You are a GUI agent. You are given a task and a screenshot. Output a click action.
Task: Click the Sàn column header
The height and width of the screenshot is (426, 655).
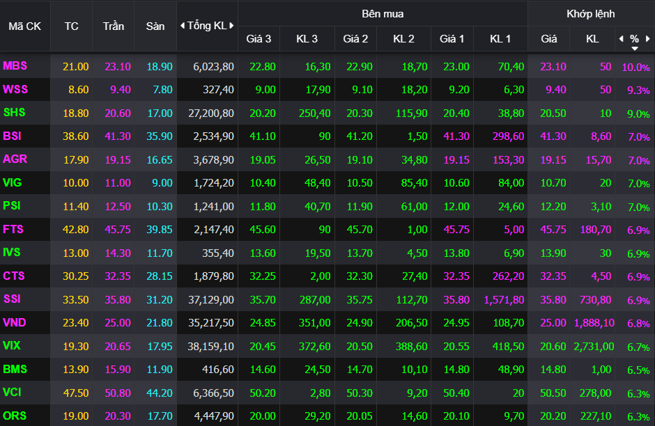coord(155,26)
